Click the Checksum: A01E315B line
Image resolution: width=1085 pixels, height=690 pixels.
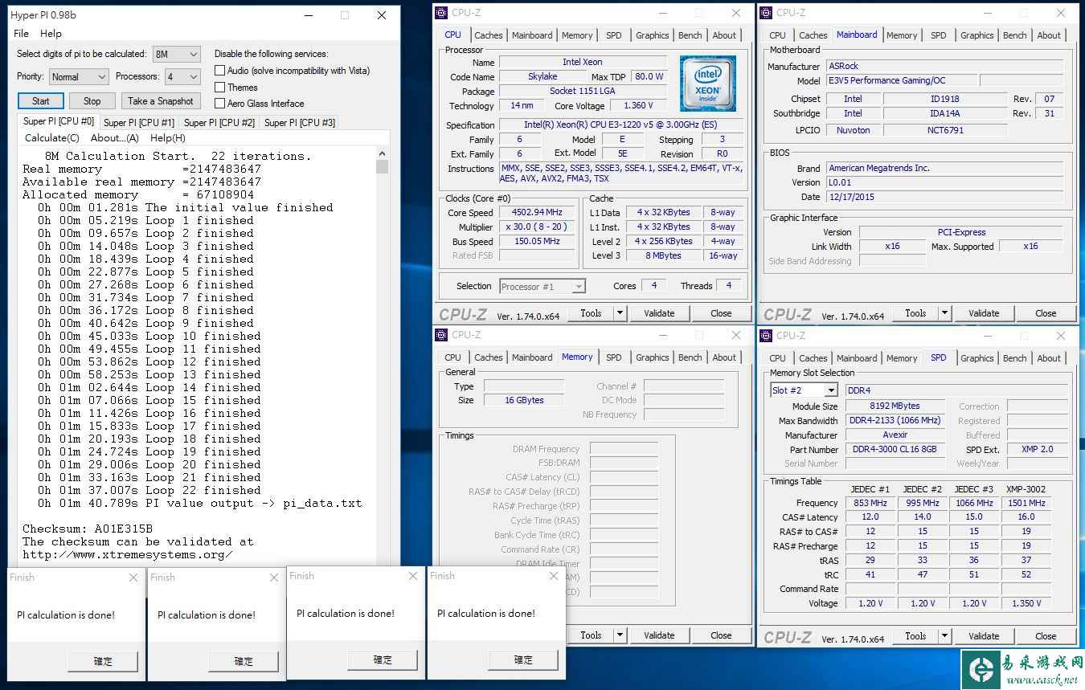click(88, 529)
